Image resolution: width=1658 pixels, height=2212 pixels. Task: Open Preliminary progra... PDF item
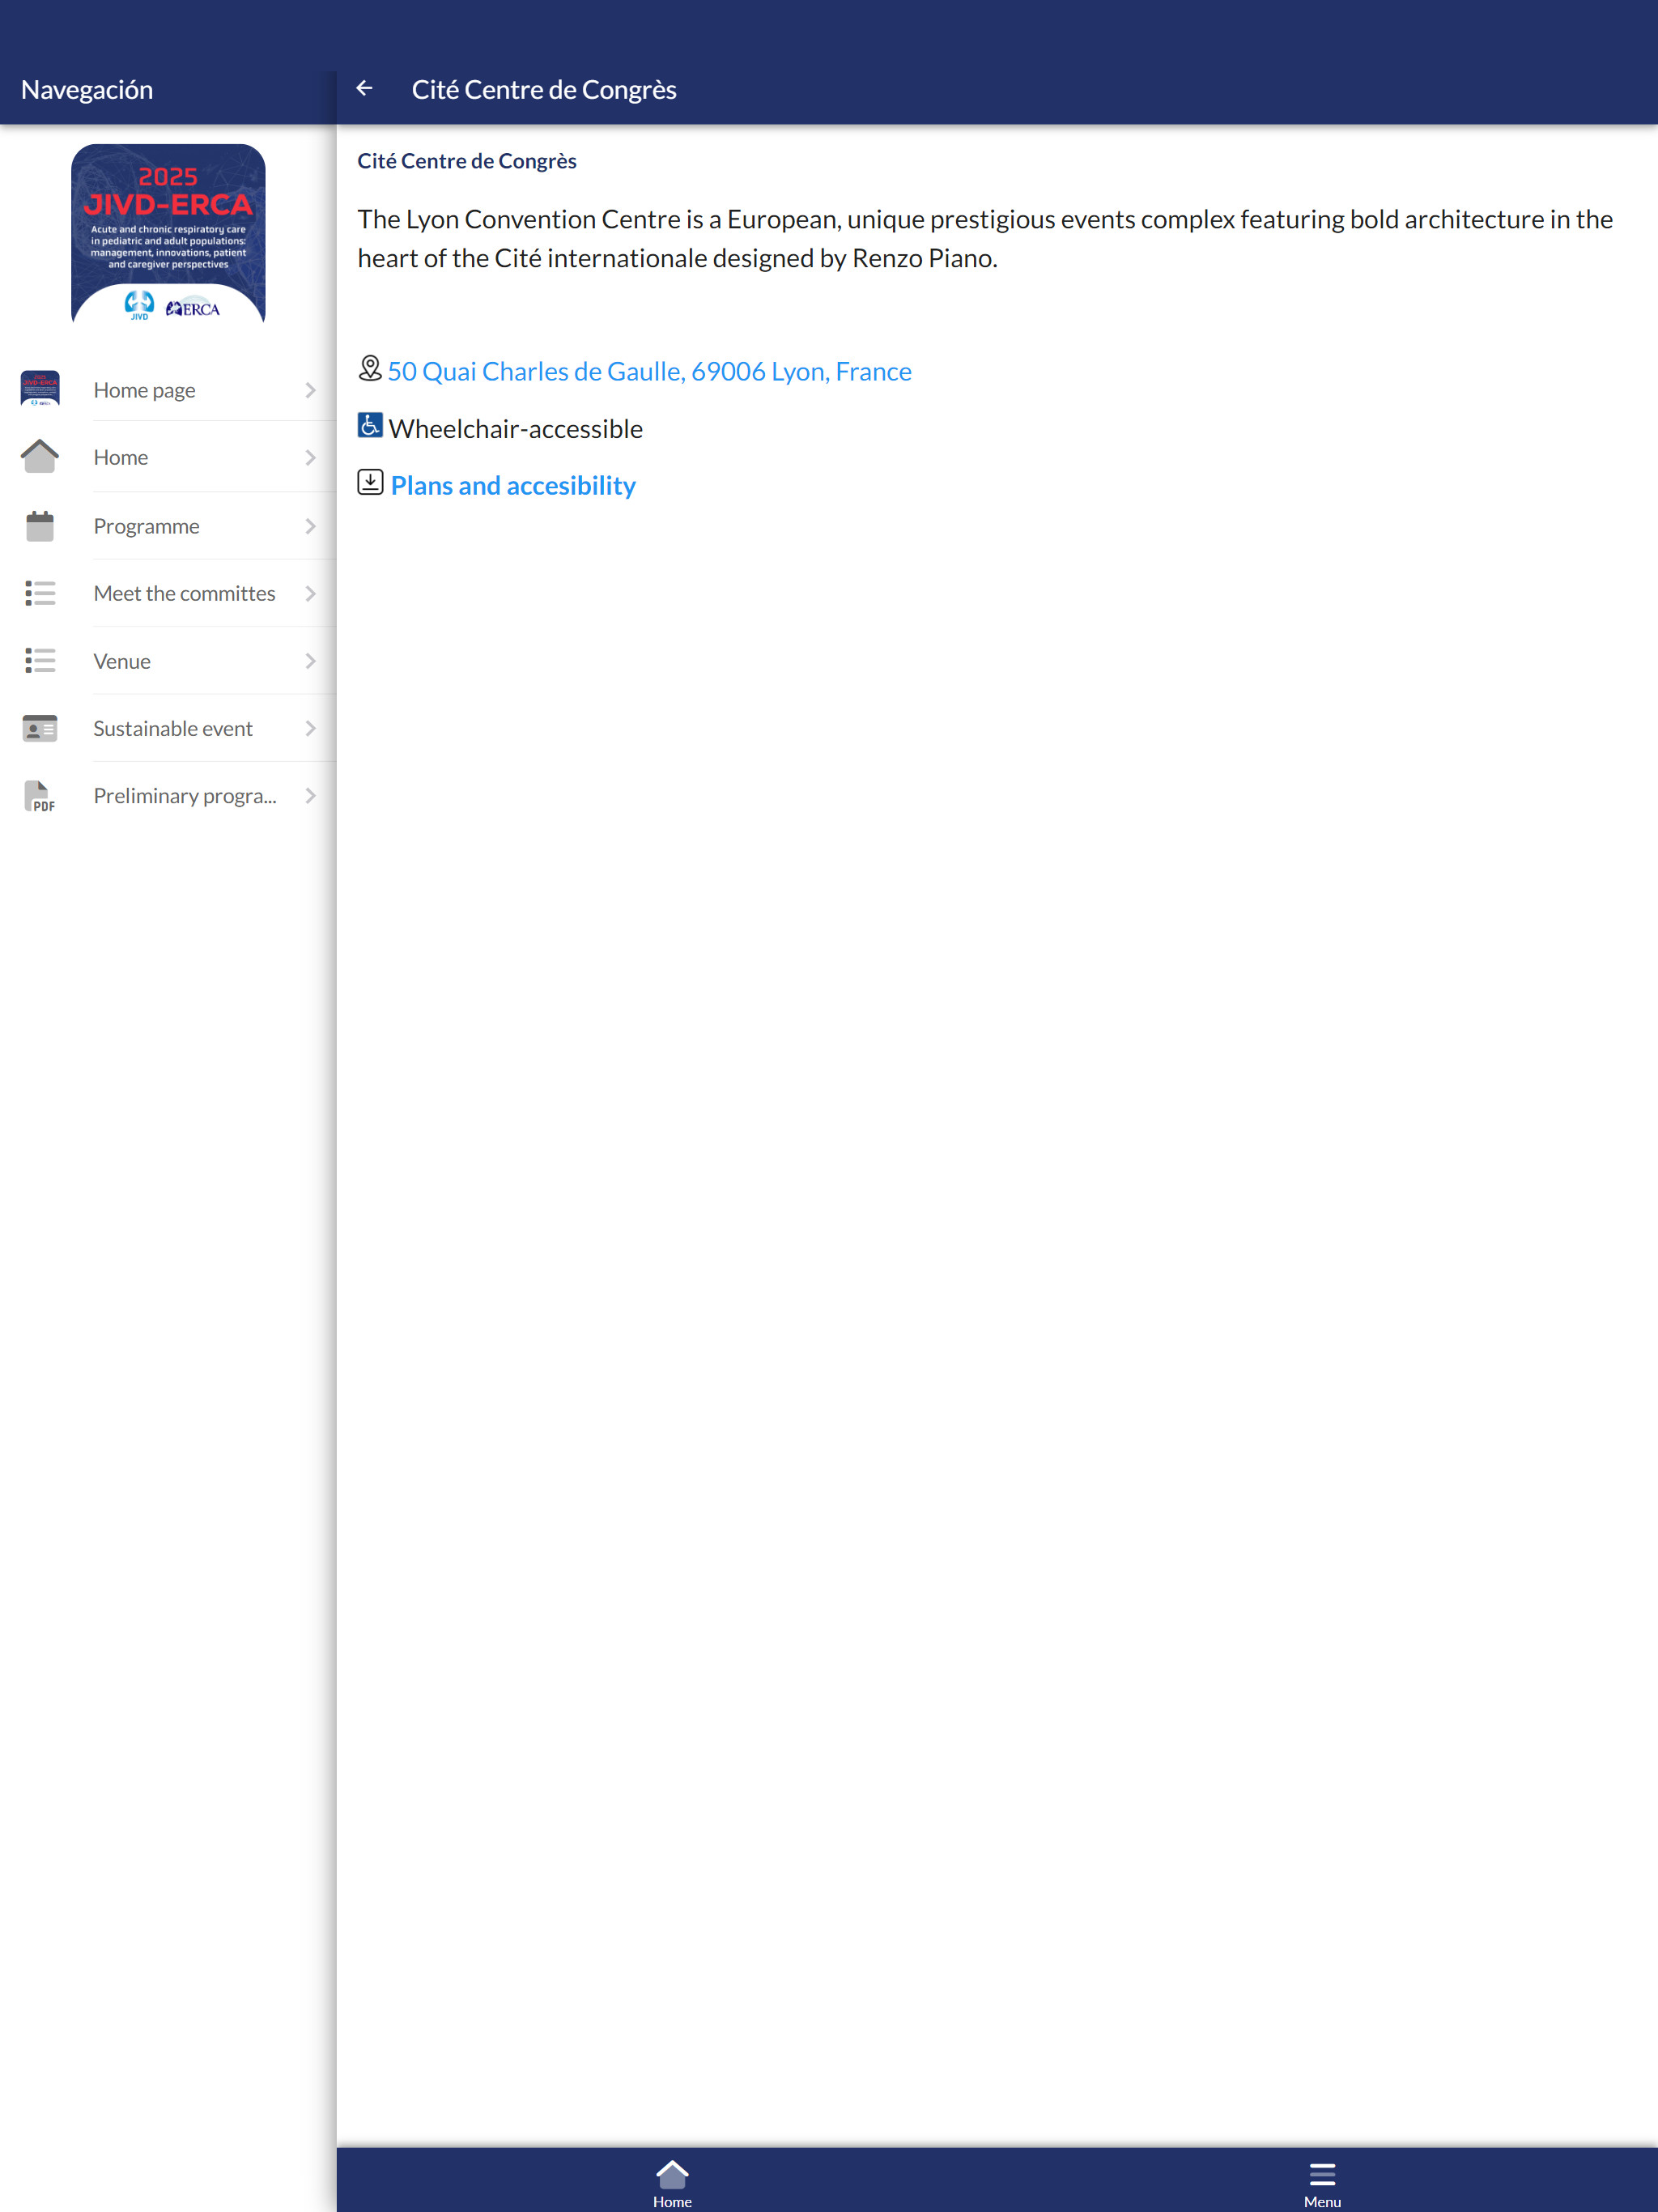pyautogui.click(x=168, y=796)
